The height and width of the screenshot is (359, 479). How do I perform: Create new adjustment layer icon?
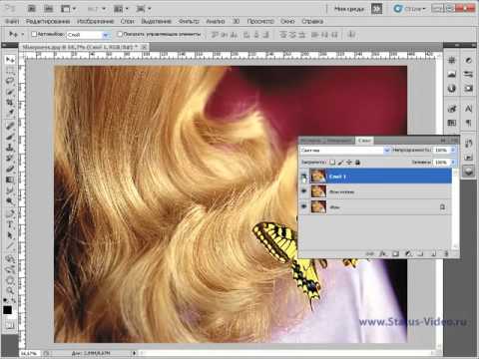408,254
